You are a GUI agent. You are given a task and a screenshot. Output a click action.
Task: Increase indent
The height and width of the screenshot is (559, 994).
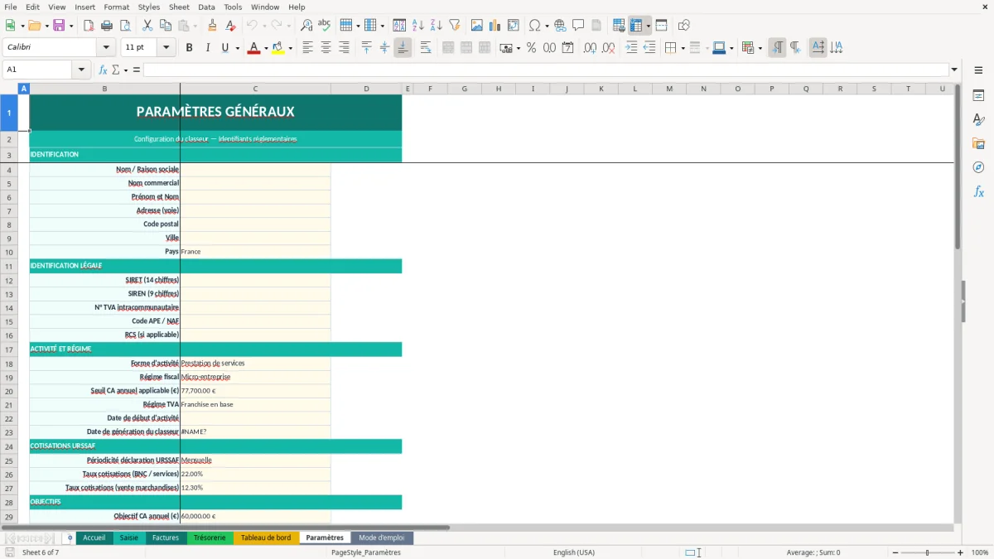631,48
